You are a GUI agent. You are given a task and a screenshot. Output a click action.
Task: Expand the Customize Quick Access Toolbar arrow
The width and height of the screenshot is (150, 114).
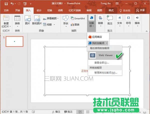(31, 4)
